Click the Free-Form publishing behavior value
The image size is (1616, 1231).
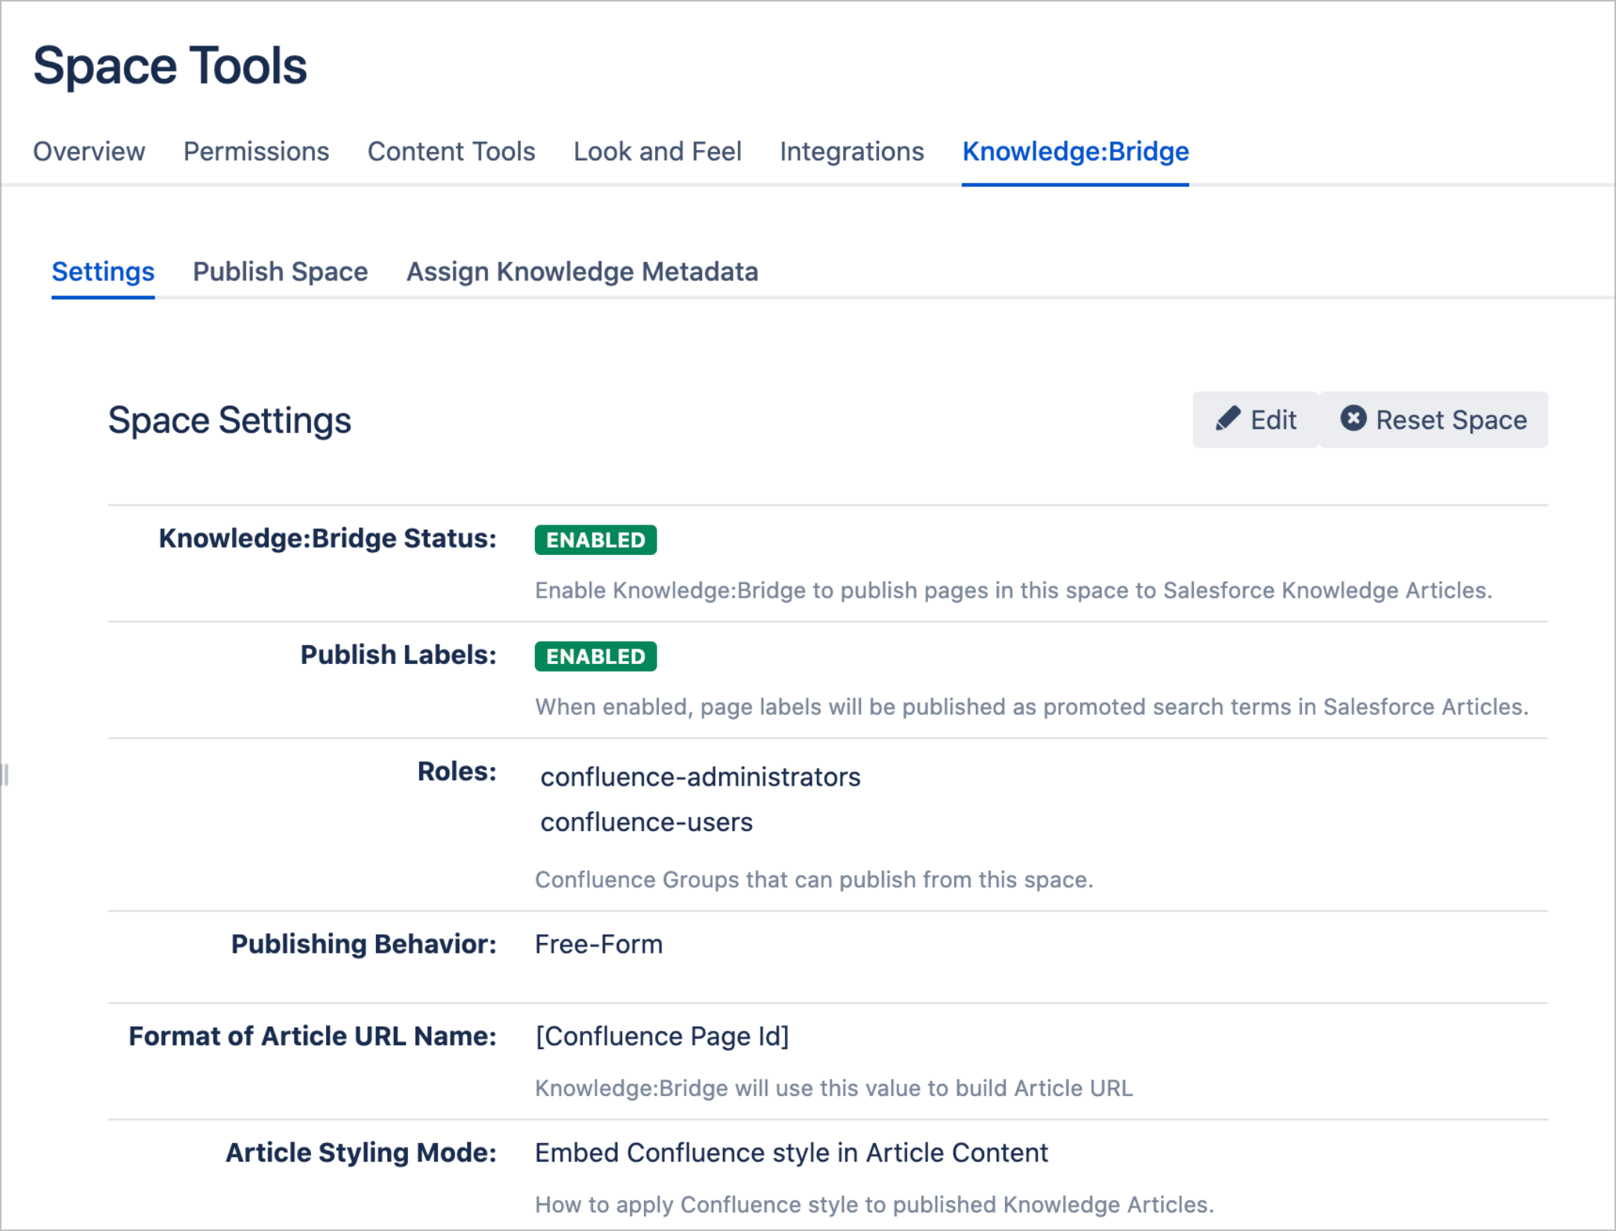point(598,945)
